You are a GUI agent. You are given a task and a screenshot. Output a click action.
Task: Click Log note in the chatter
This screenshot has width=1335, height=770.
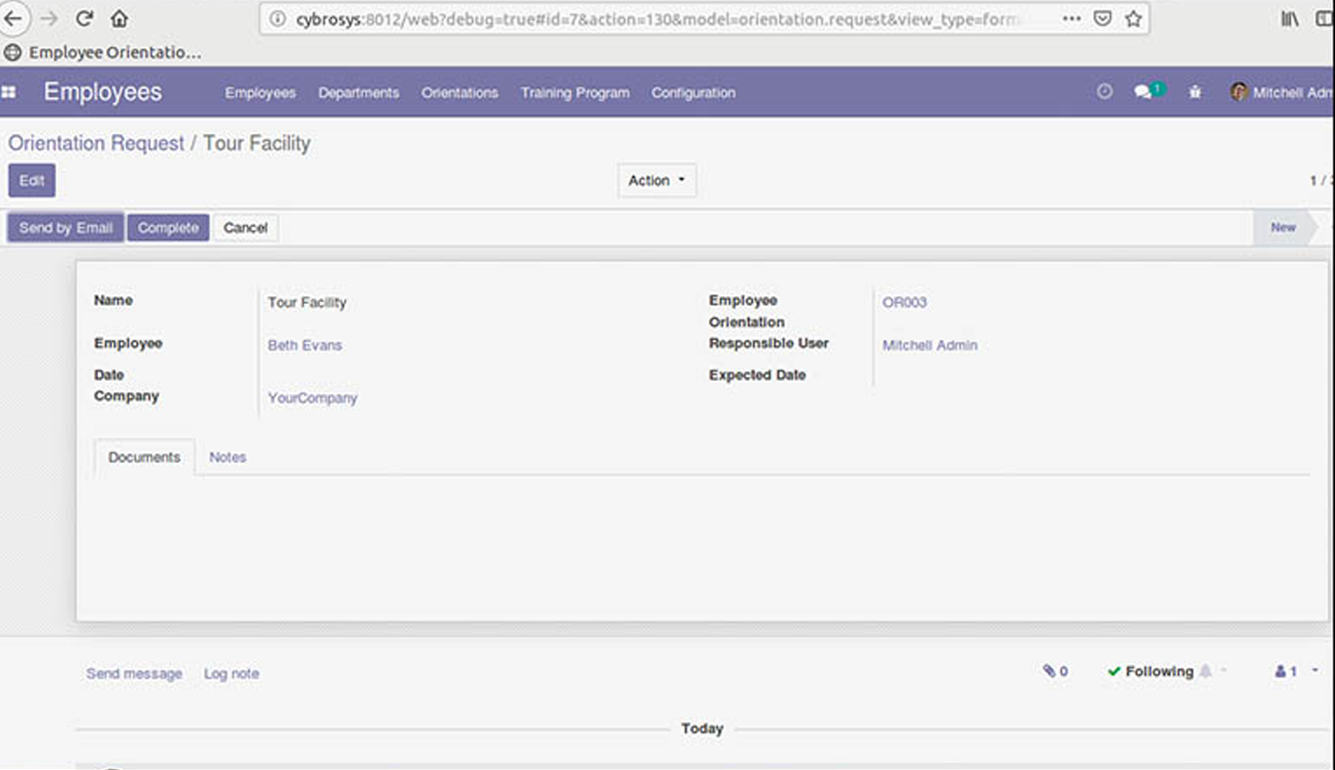(x=231, y=673)
